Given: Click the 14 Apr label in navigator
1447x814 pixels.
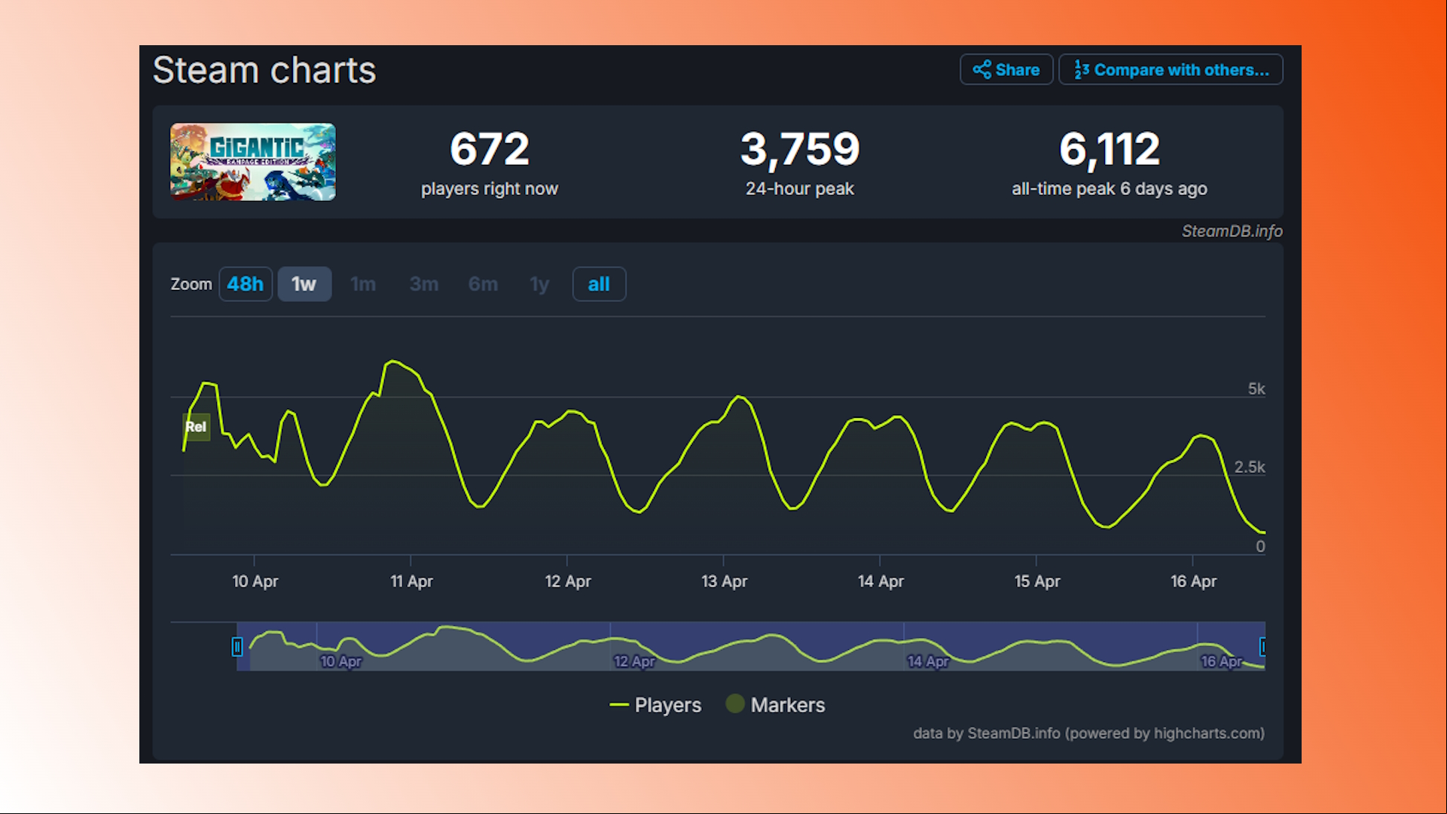Looking at the screenshot, I should [x=928, y=661].
